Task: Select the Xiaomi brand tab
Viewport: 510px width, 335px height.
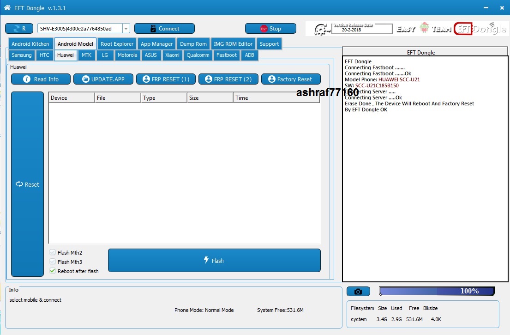Action: pos(172,55)
